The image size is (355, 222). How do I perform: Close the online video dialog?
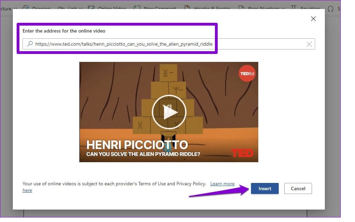pos(313,19)
